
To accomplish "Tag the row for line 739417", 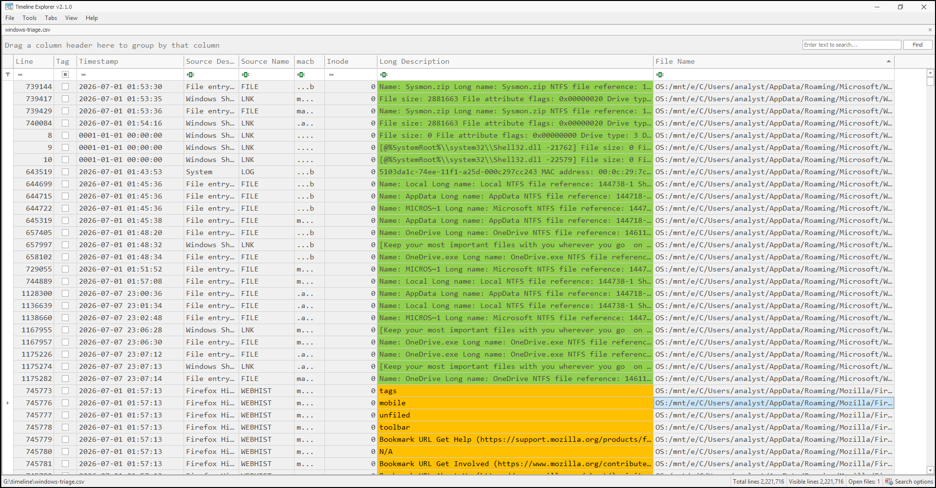I will point(65,99).
